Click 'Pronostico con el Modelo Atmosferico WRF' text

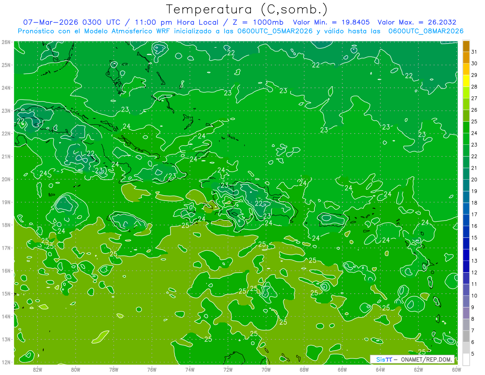[x=94, y=31]
